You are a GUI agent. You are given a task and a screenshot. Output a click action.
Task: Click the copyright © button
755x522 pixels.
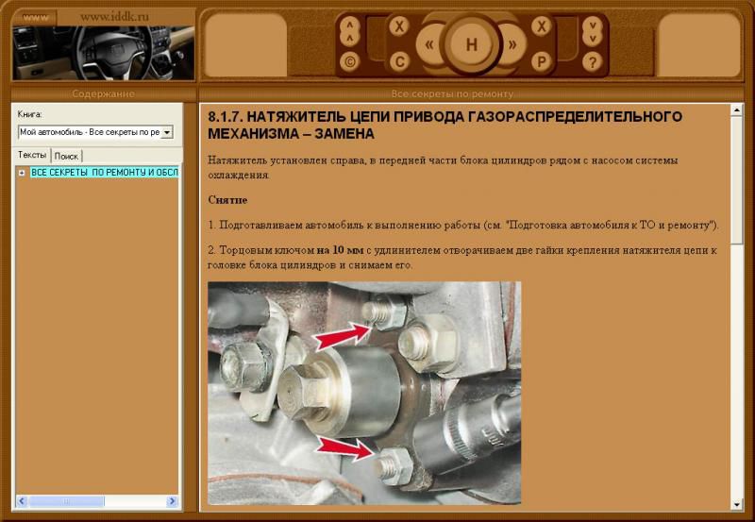click(350, 62)
